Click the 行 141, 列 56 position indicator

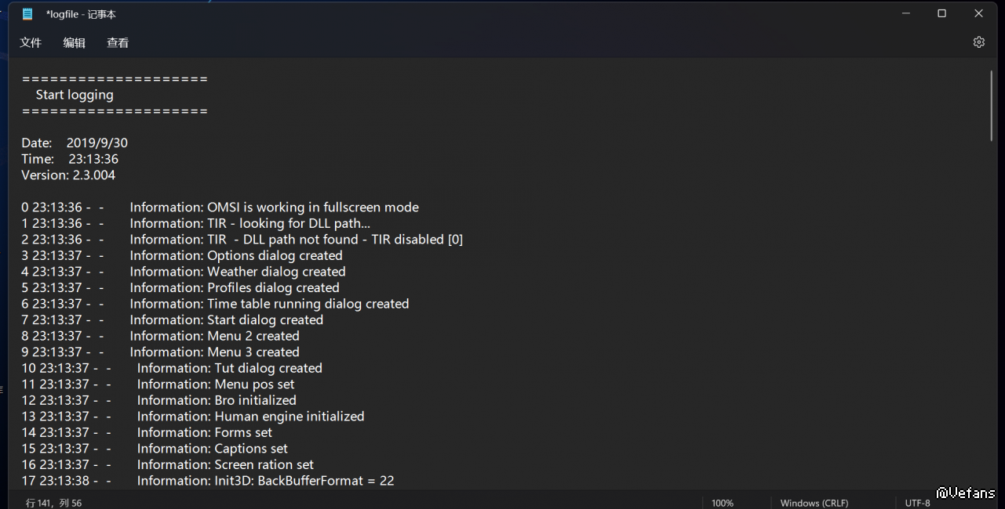pos(54,503)
